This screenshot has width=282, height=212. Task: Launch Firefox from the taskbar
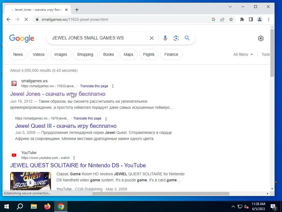click(x=47, y=206)
